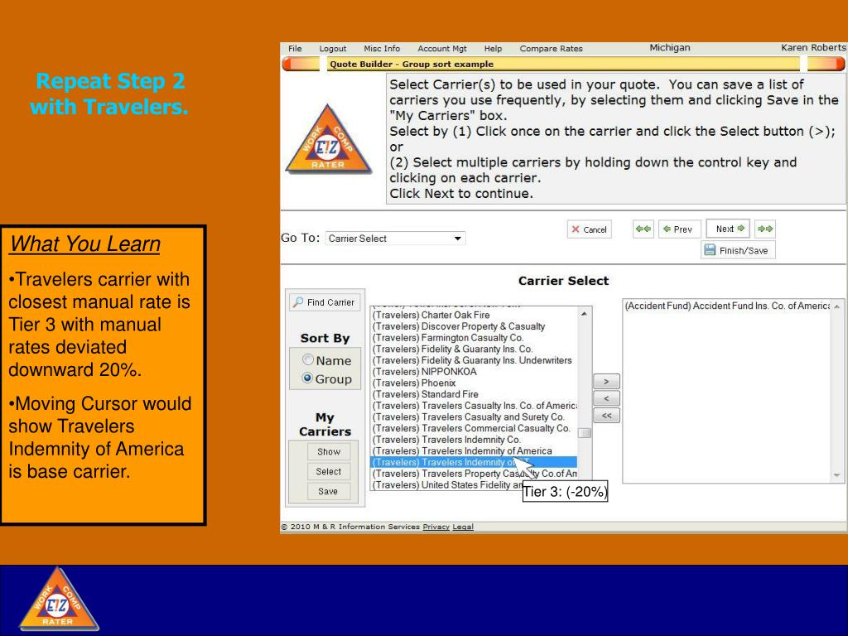The width and height of the screenshot is (848, 636).
Task: Add carrier with the > select button
Action: pyautogui.click(x=606, y=382)
